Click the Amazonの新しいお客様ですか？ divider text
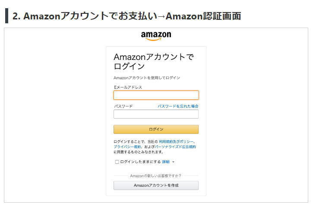Image resolution: width=313 pixels, height=207 pixels. pyautogui.click(x=155, y=176)
